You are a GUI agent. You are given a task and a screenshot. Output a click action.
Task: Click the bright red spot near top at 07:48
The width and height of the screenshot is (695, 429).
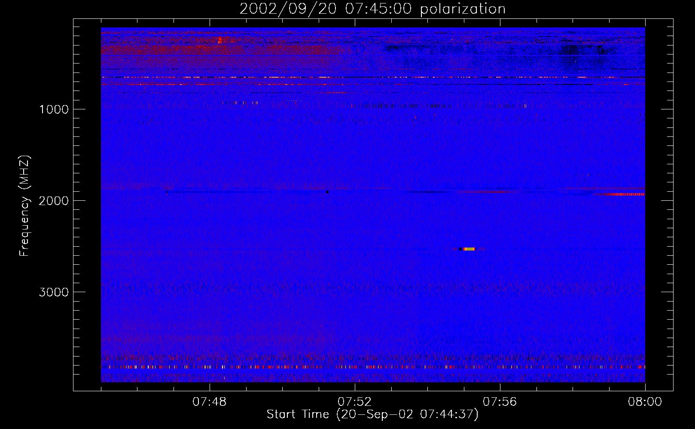pyautogui.click(x=220, y=40)
